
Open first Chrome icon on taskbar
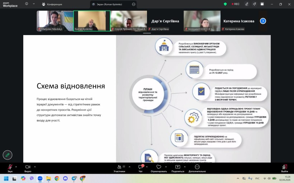57,178
